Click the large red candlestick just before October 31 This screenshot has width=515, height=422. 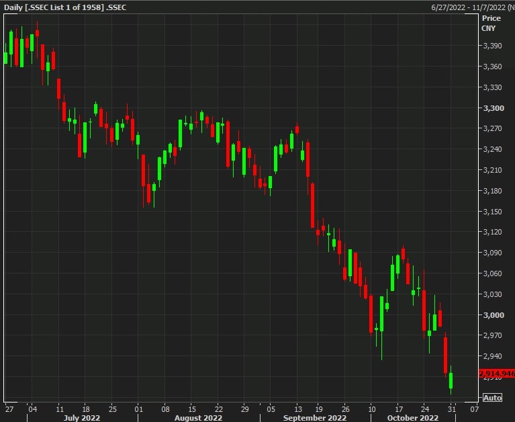(446, 355)
